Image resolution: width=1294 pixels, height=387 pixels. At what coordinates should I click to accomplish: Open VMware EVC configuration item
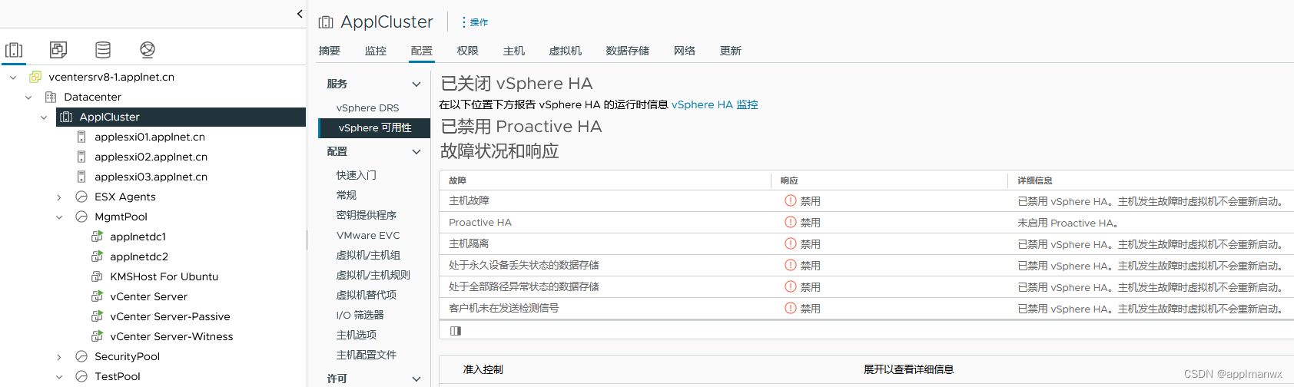tap(368, 235)
